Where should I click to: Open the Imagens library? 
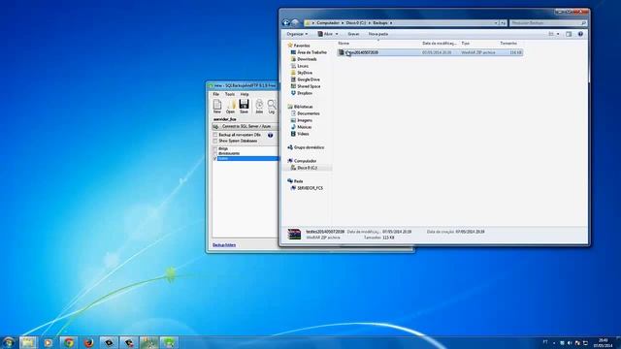302,120
